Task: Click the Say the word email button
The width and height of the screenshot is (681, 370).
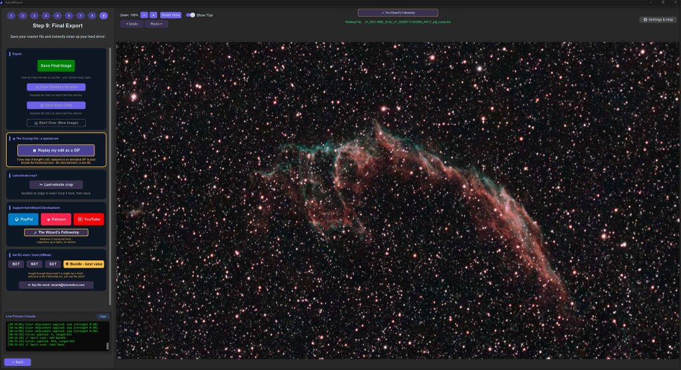Action: (56, 285)
